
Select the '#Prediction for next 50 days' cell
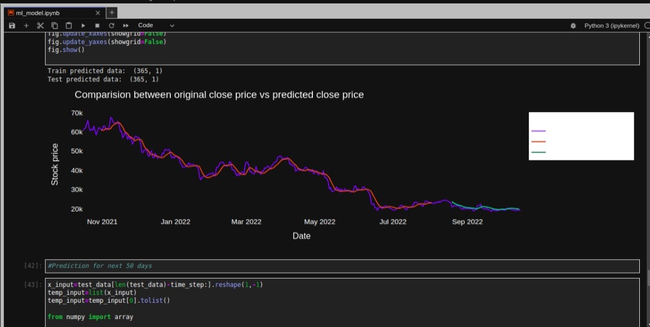342,266
